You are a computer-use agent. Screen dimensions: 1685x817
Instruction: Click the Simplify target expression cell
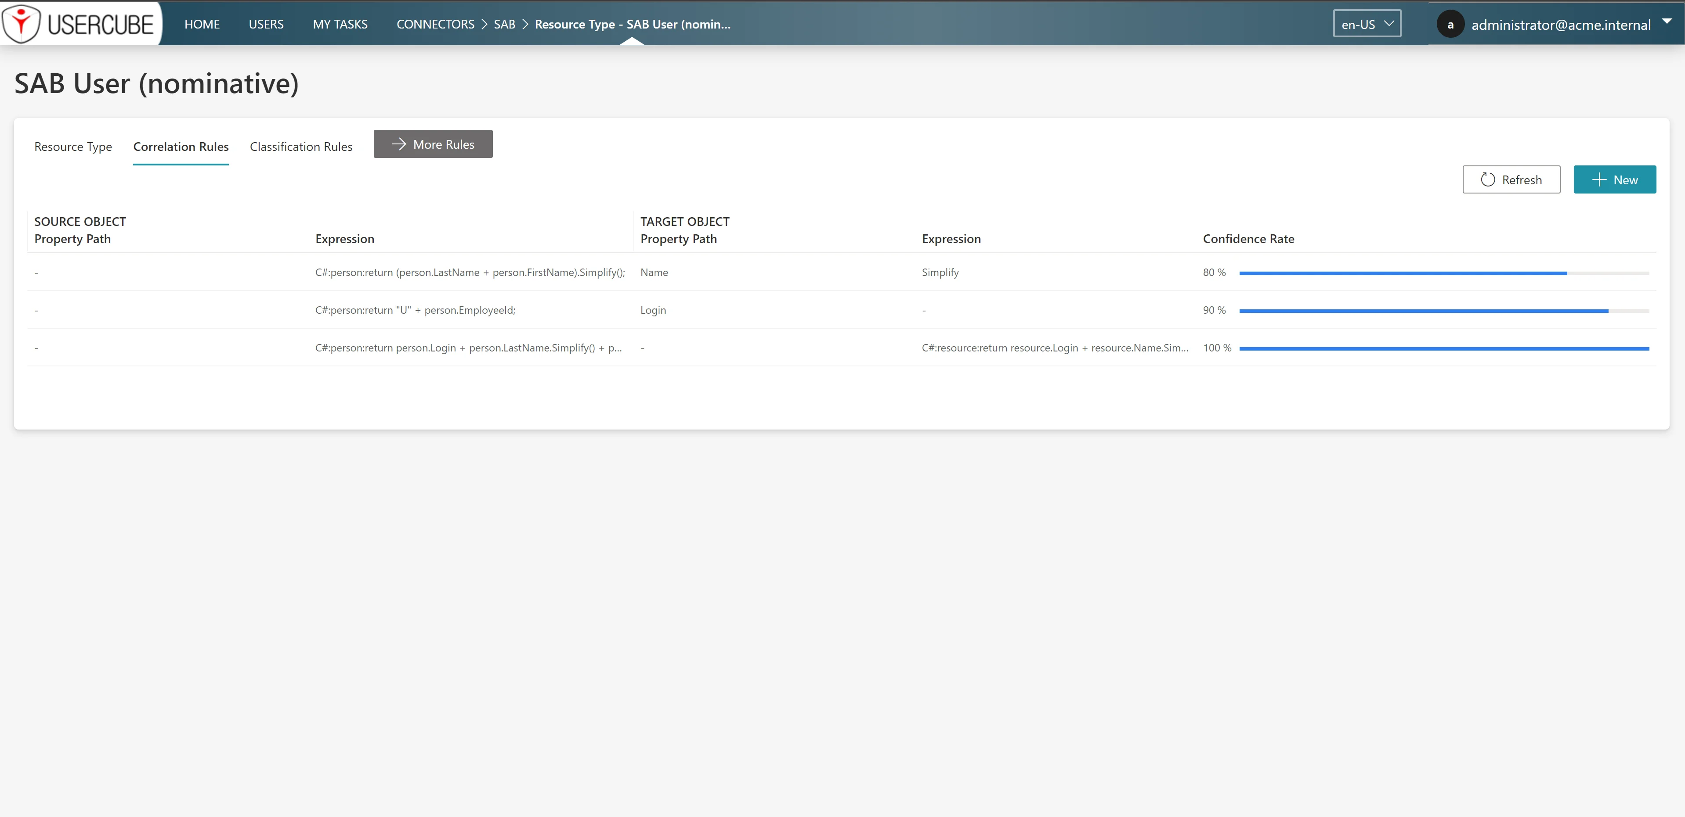pos(940,272)
